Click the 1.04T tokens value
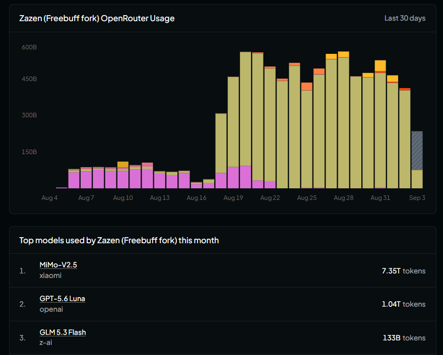The height and width of the screenshot is (355, 443). click(404, 304)
